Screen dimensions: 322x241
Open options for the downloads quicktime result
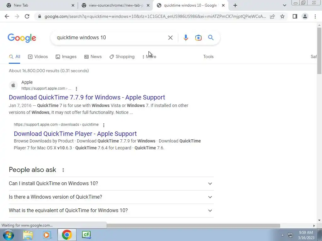click(104, 125)
